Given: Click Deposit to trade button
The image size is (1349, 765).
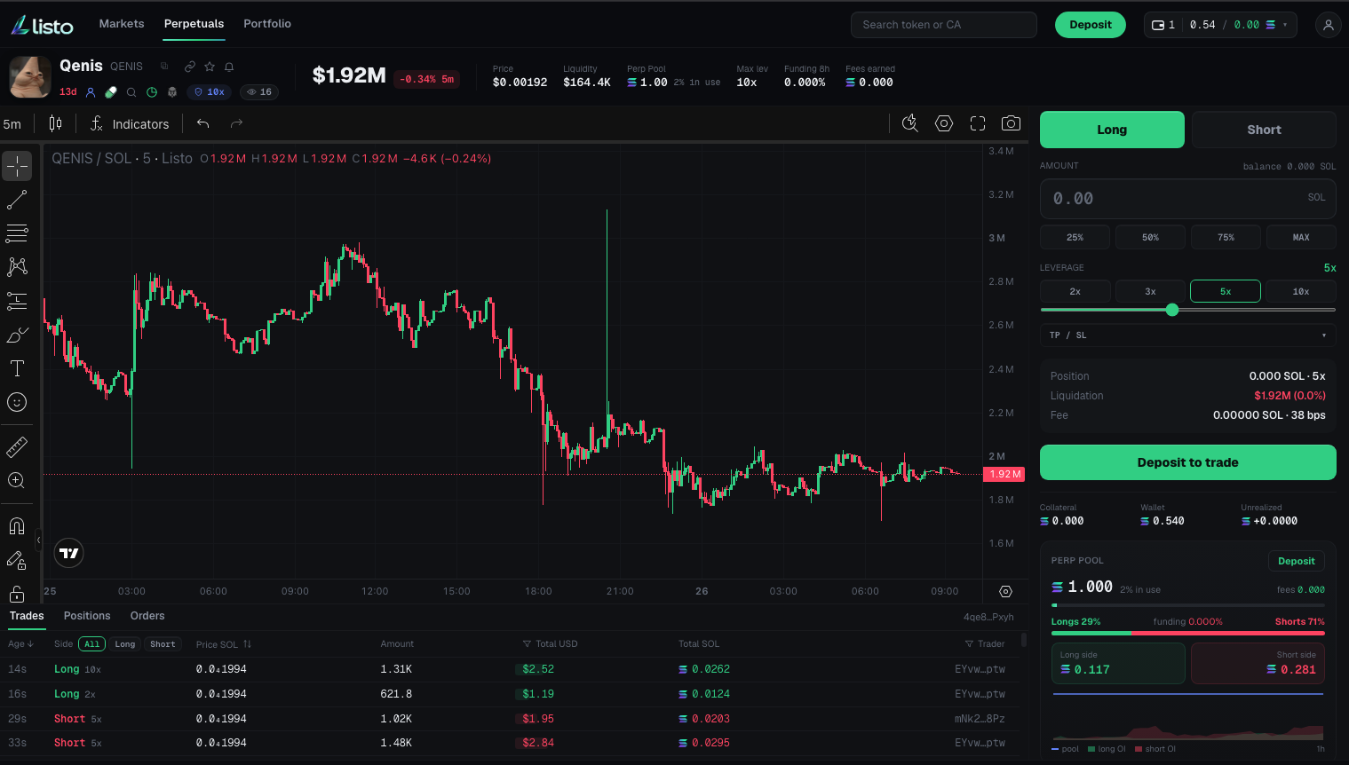Looking at the screenshot, I should click(x=1188, y=462).
